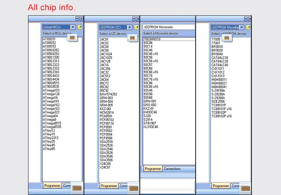Screen dimensions: 281x195
Task: Select 93C46 x16 device
Action: [x=151, y=54]
